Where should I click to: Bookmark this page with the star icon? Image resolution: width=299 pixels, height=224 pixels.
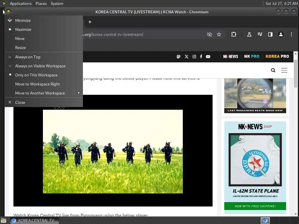pos(219,34)
